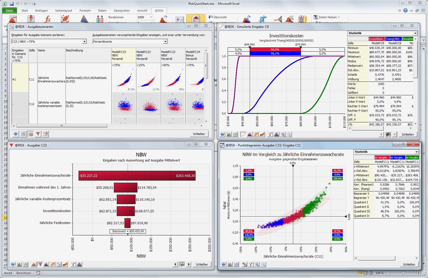Click the Excel page layout view status icon
The height and width of the screenshot is (278, 428).
366,273
